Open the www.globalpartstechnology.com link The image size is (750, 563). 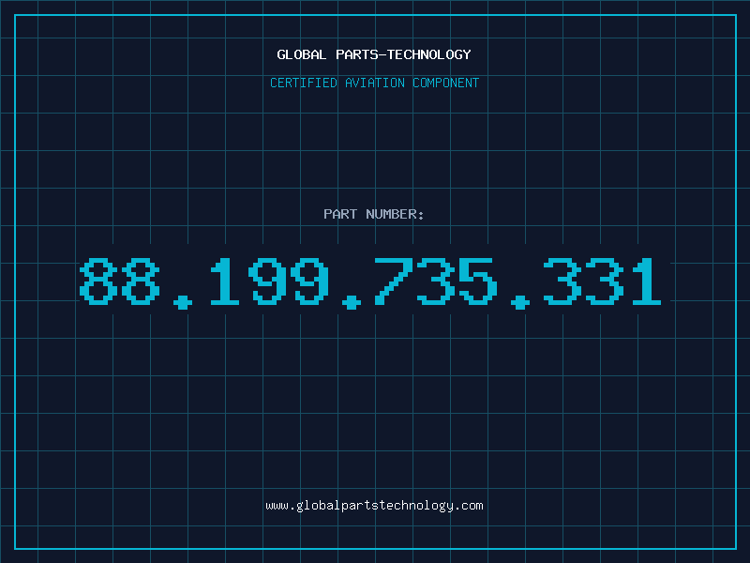(x=374, y=506)
